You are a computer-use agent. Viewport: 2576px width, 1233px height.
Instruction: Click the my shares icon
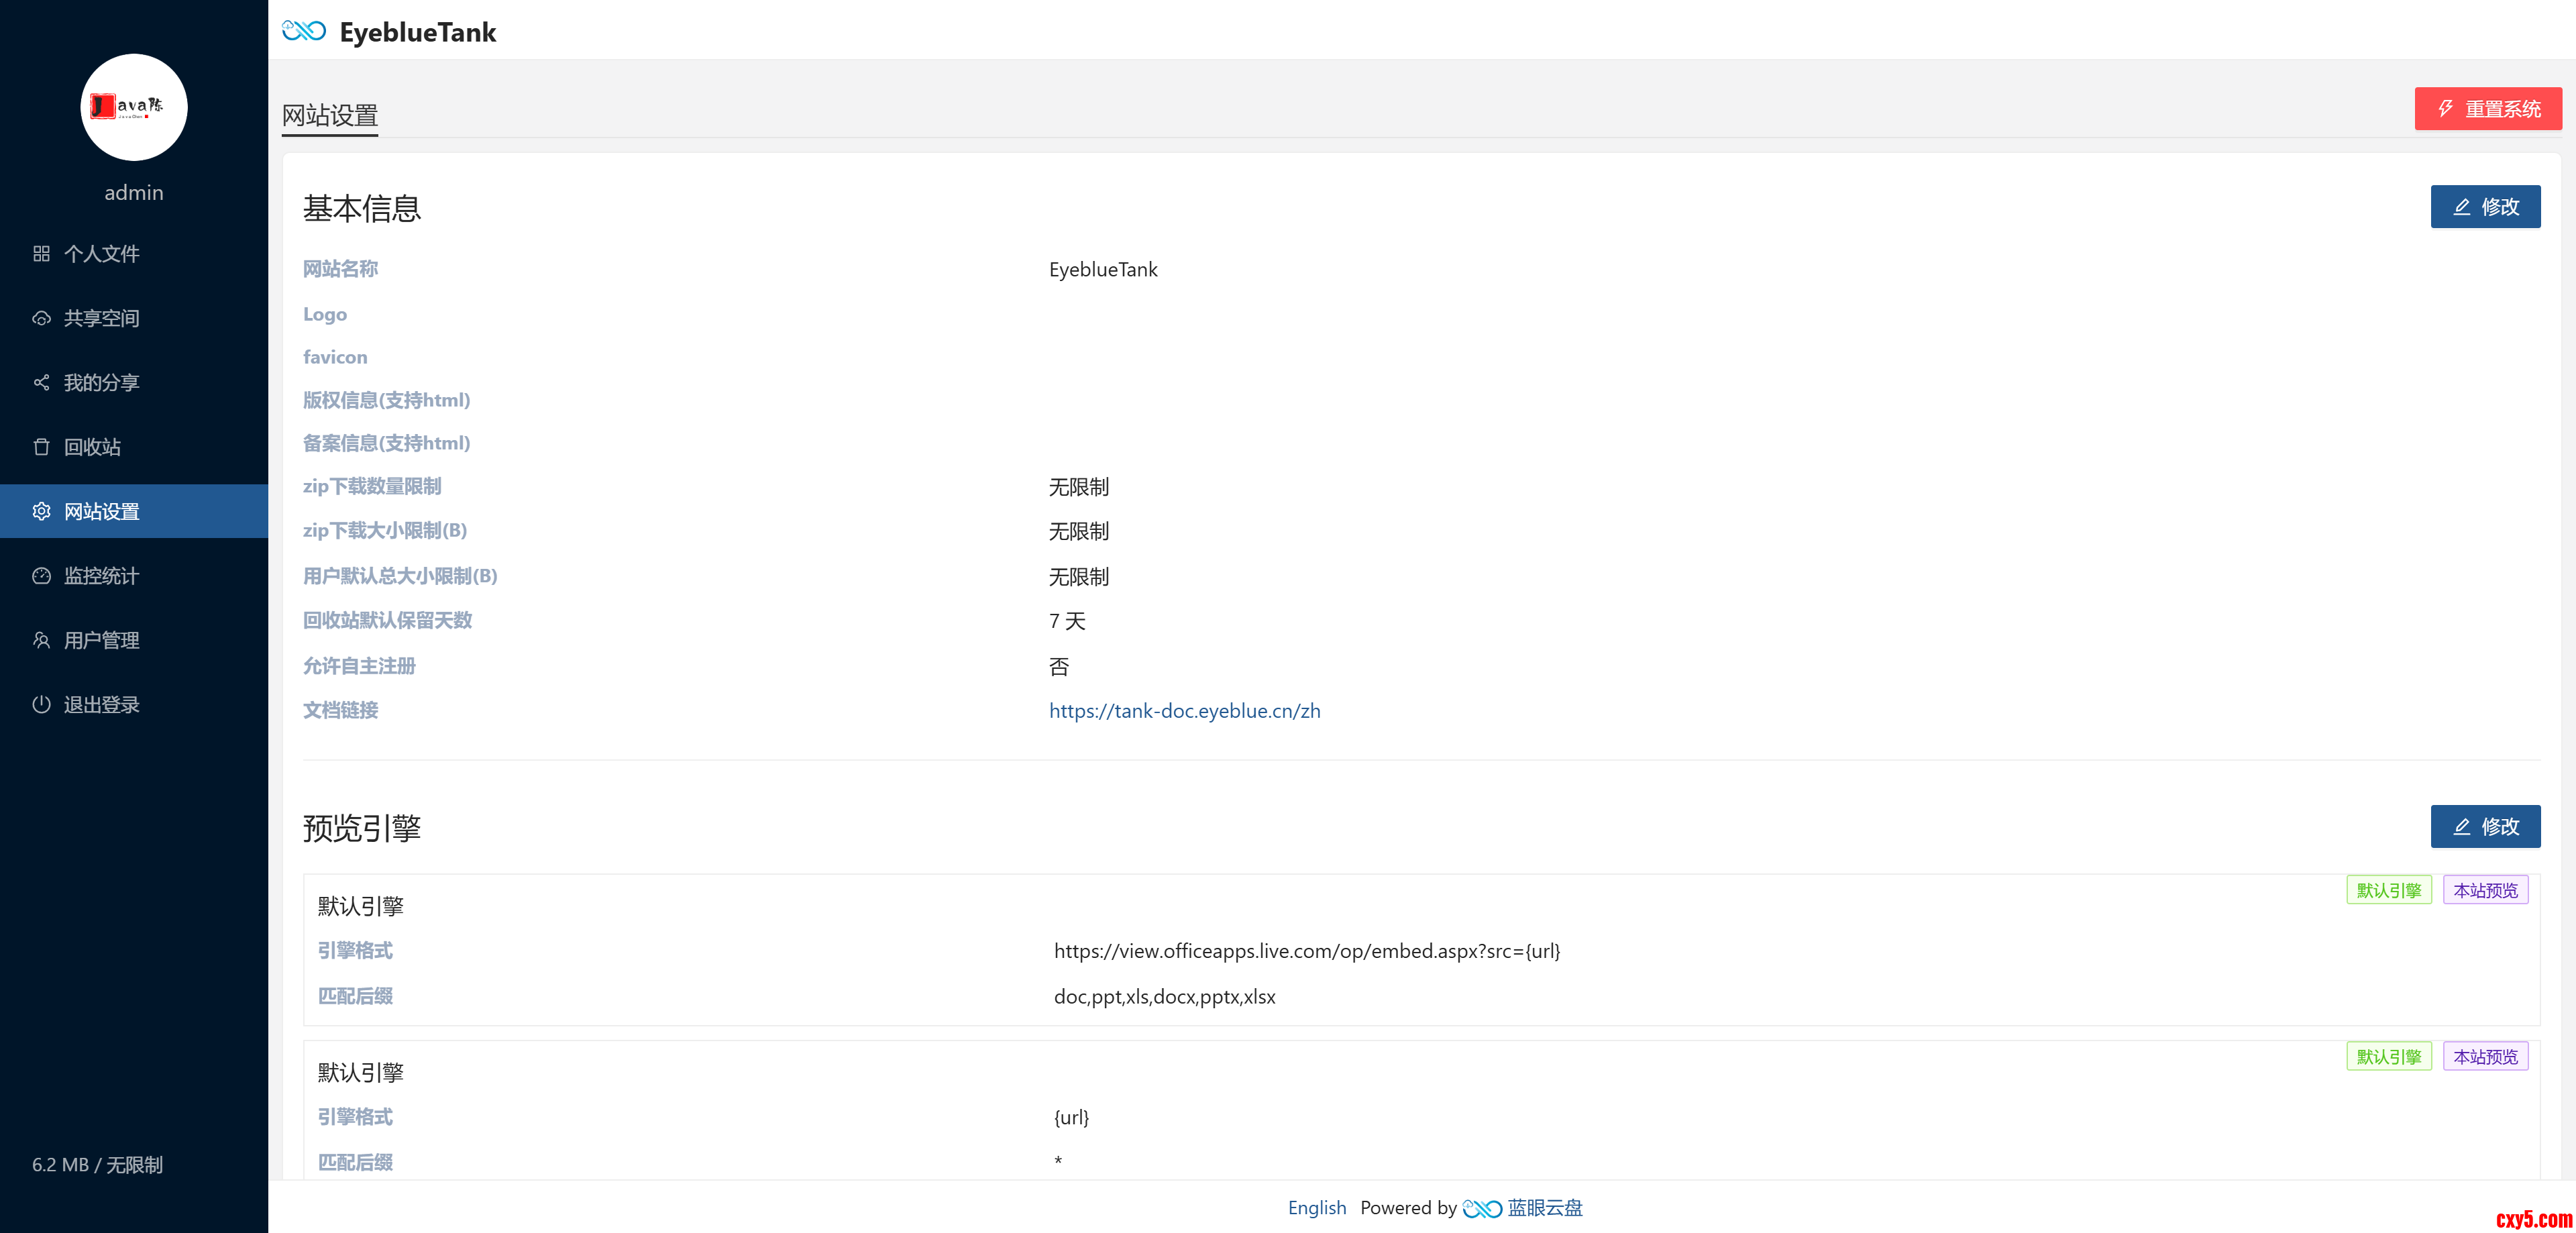[x=41, y=383]
